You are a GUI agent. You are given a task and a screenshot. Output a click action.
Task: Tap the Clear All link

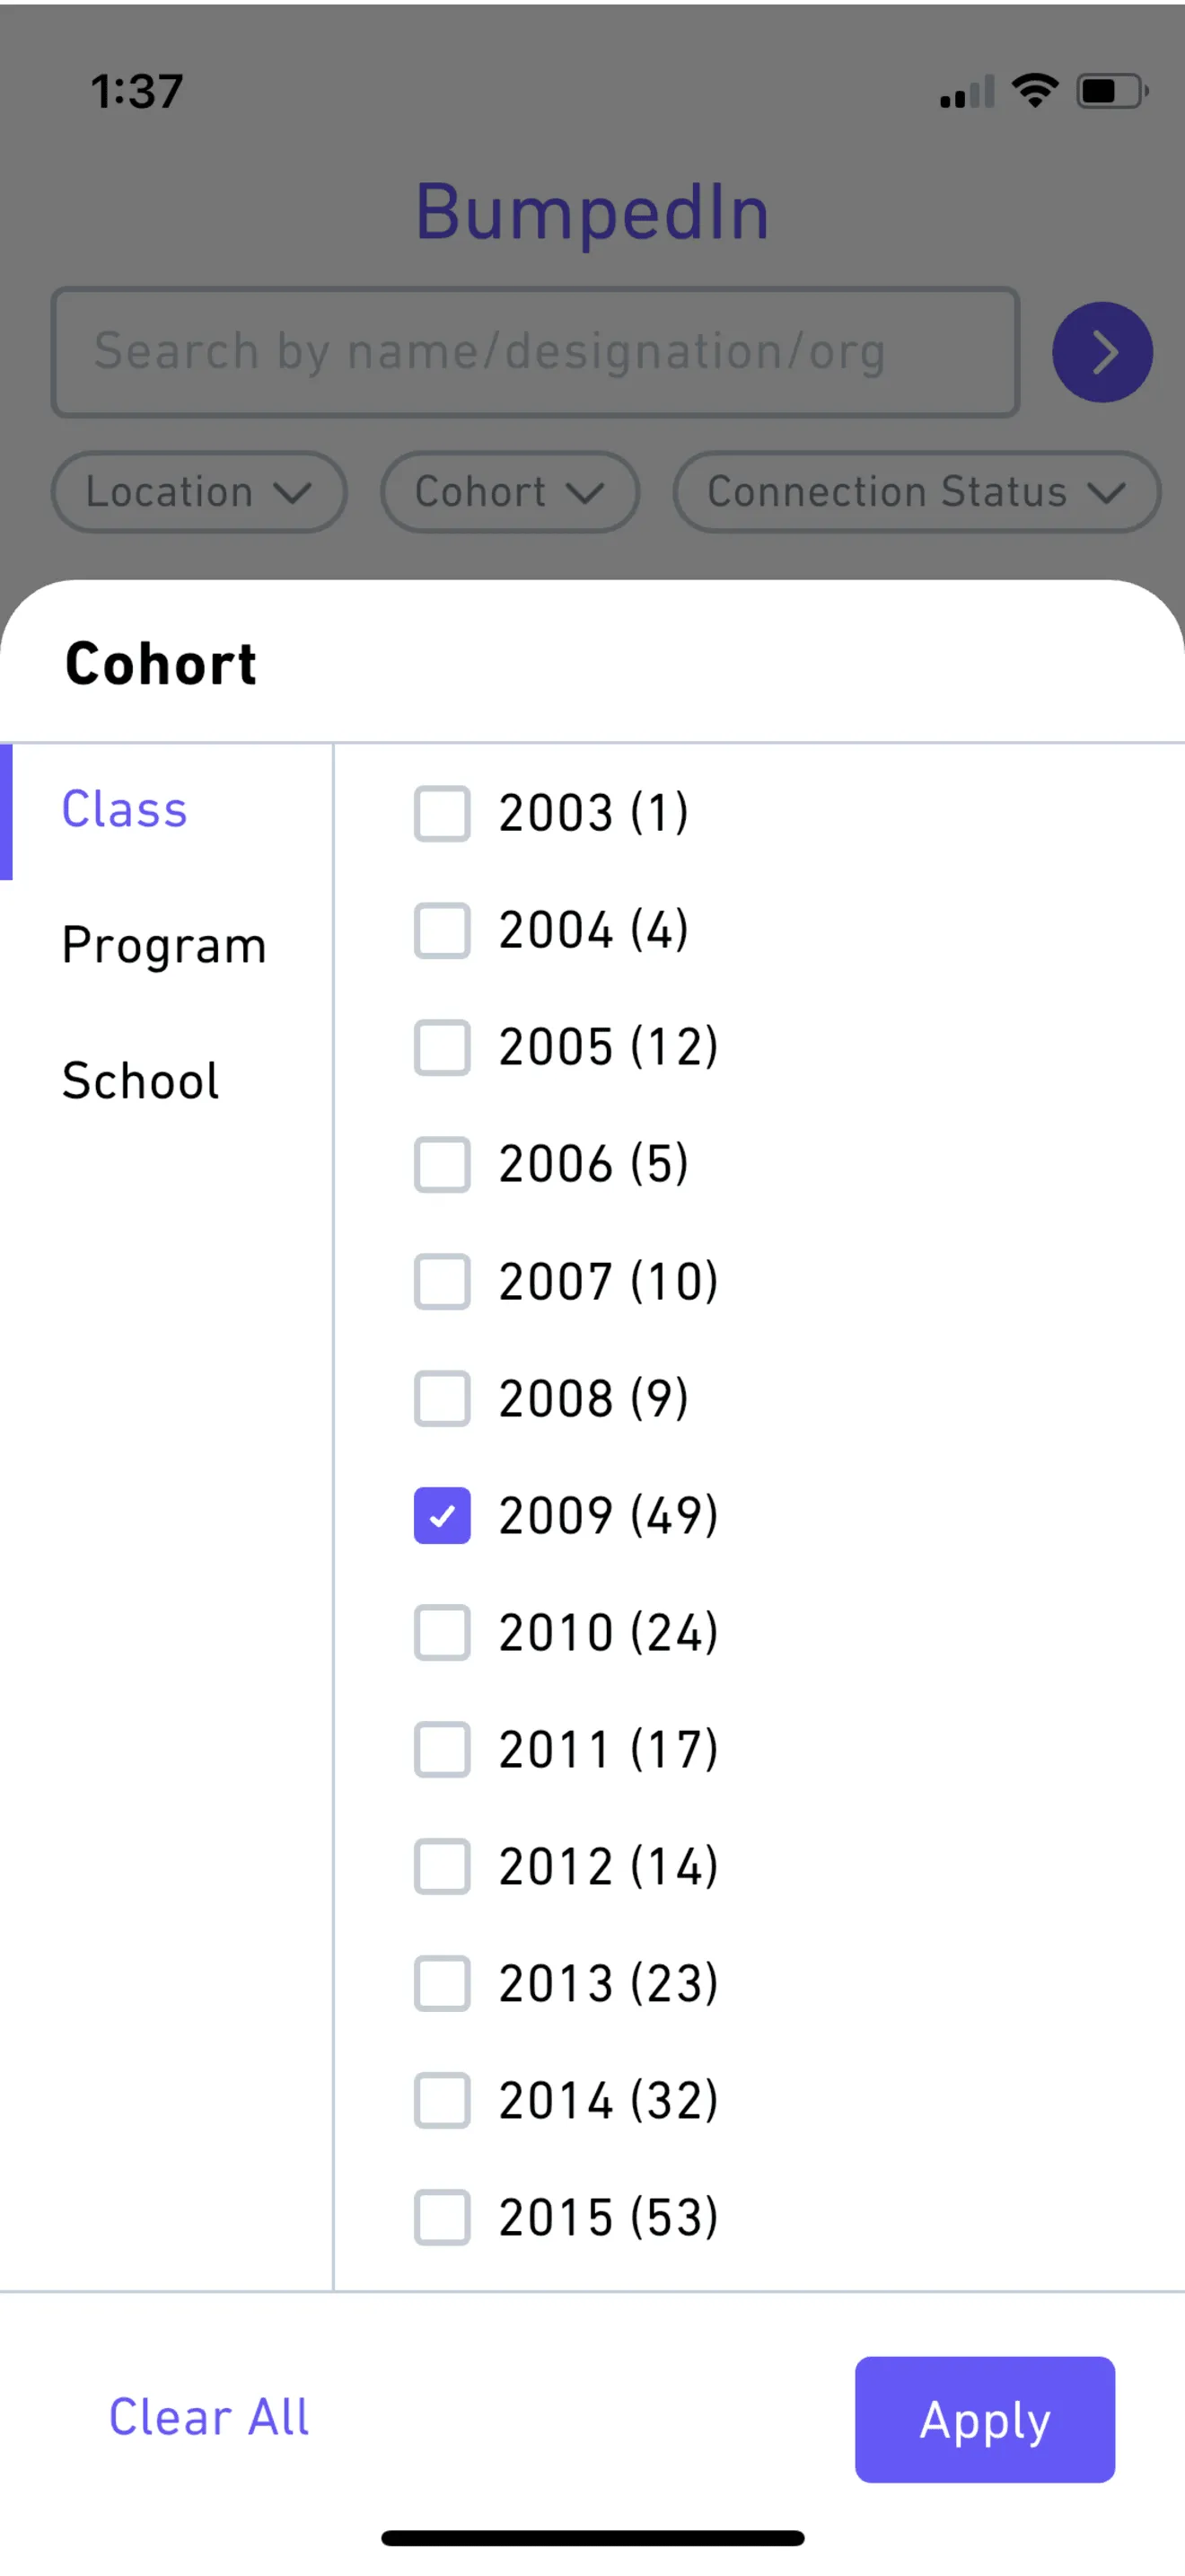pos(209,2418)
